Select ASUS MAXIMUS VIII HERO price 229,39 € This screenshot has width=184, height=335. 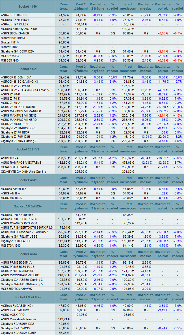point(64,120)
